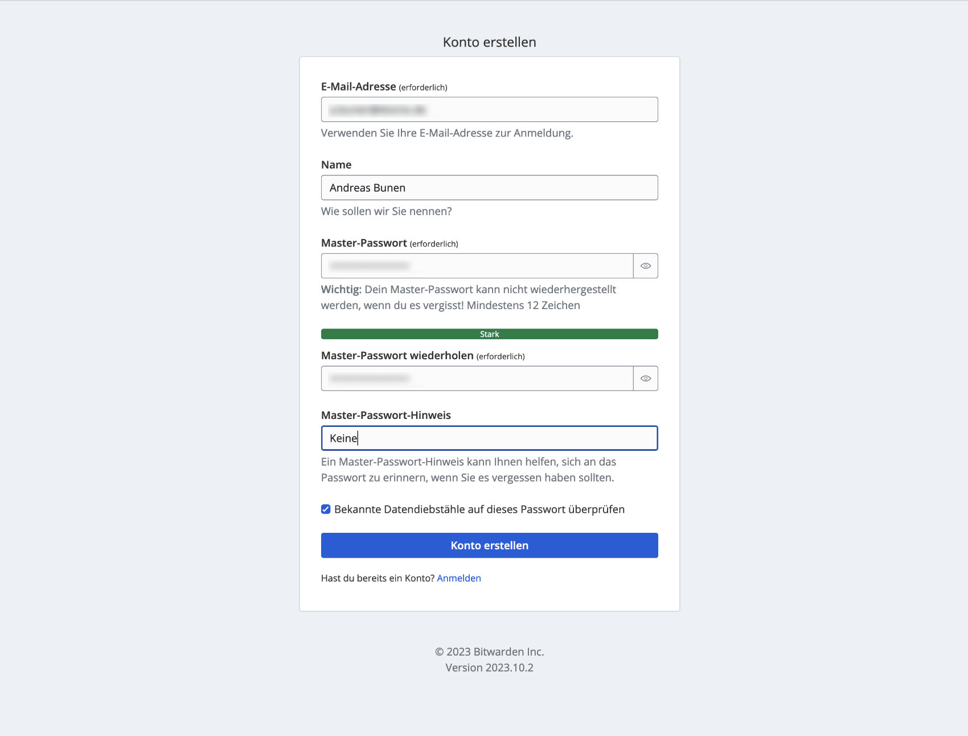968x736 pixels.
Task: Click the Version 2023.10.2 footer text
Action: click(x=490, y=668)
